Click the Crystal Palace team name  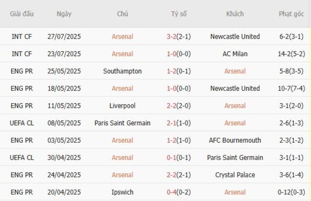click(x=235, y=175)
